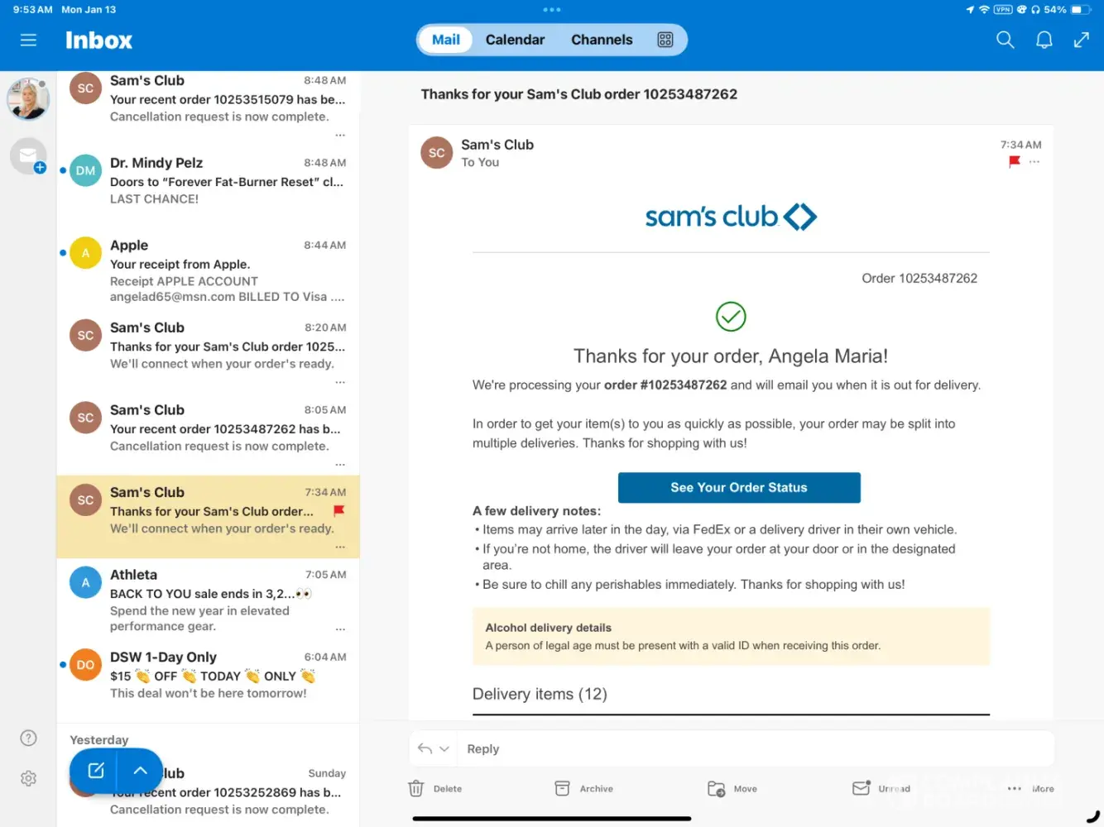The height and width of the screenshot is (827, 1104).
Task: Open settings gear in left sidebar
Action: (28, 778)
